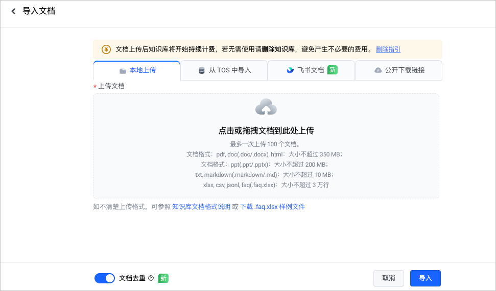Click the 取消 button
This screenshot has height=291, width=496.
click(x=388, y=278)
